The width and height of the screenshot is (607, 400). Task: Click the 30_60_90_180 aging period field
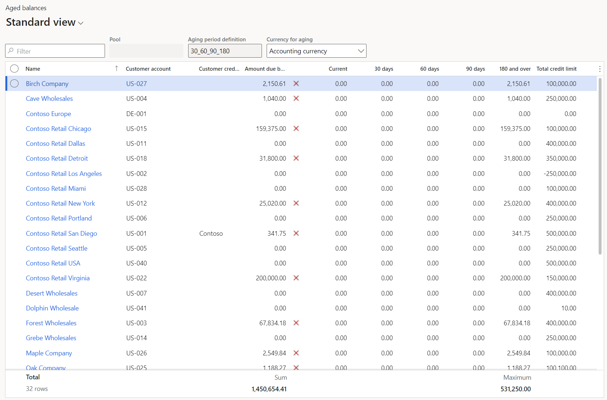[224, 51]
